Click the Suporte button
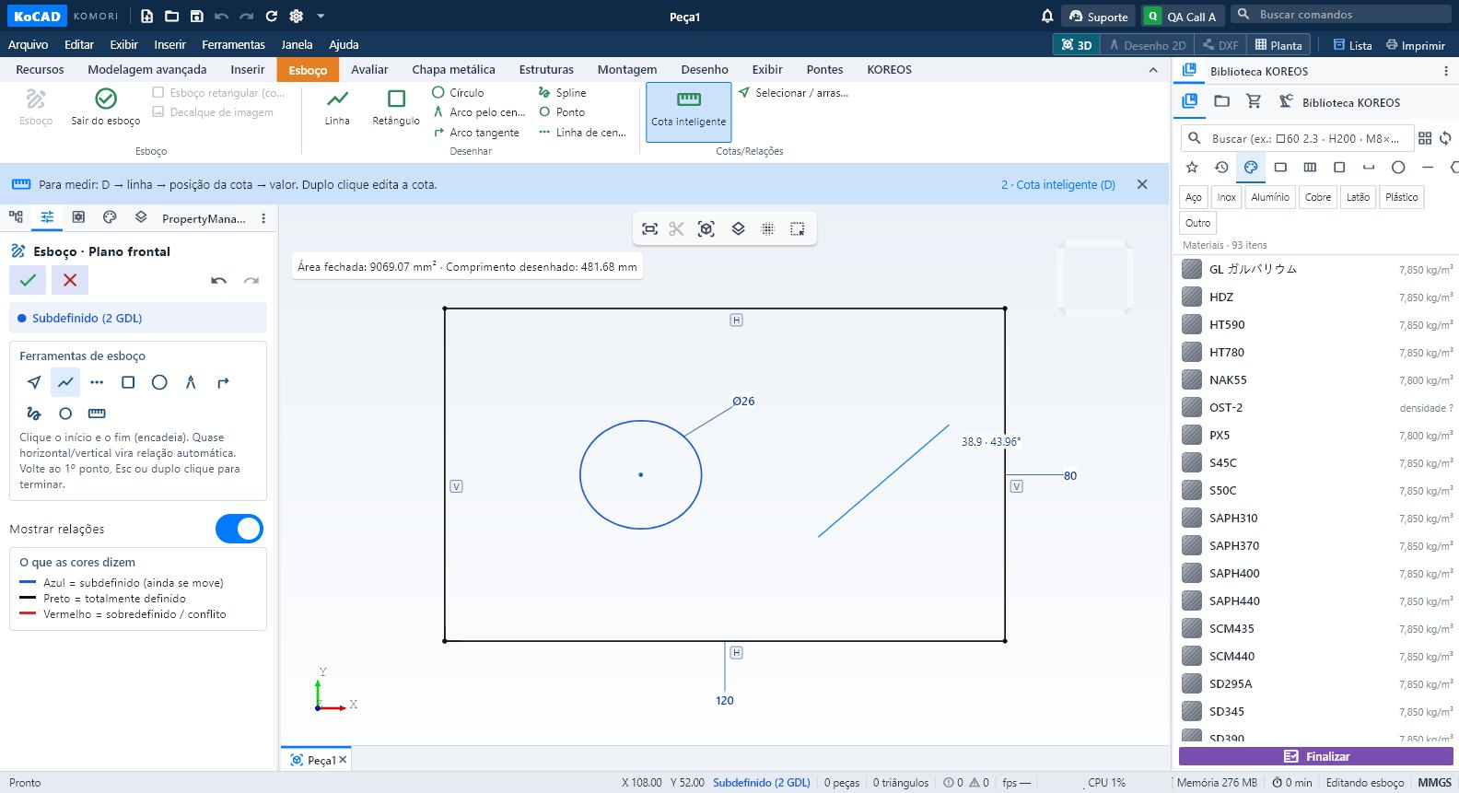Screen dimensions: 1459x793 click(x=1098, y=16)
